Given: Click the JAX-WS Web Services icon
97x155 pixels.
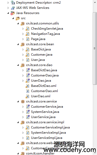Looking at the screenshot, I should (x=13, y=8).
